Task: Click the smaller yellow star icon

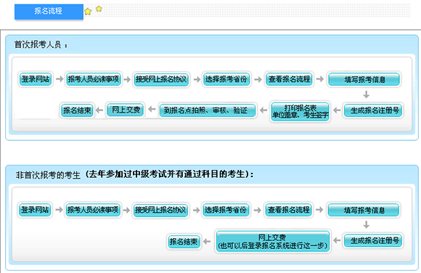Action: [x=99, y=9]
